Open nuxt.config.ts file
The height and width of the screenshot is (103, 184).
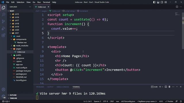20,68
